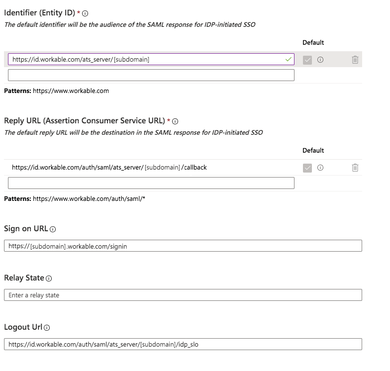Image resolution: width=390 pixels, height=371 pixels.
Task: Toggle the Default checkbox for Identifier row
Action: (307, 60)
